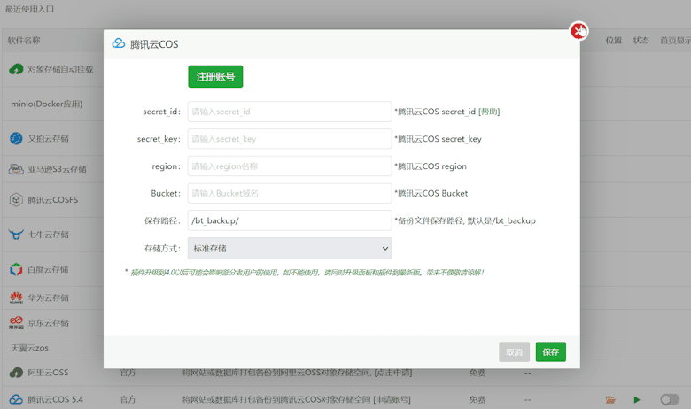The width and height of the screenshot is (691, 409).
Task: Open the 存储方式 dropdown showing 标准存储
Action: [290, 248]
